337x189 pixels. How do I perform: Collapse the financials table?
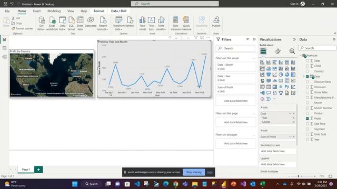coord(301,56)
